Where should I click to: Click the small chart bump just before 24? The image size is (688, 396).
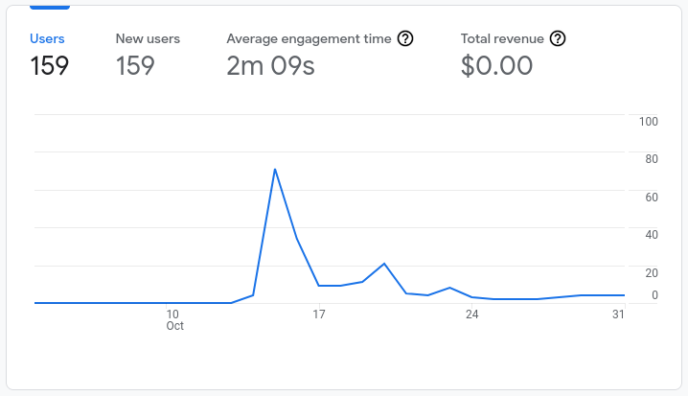tap(449, 288)
